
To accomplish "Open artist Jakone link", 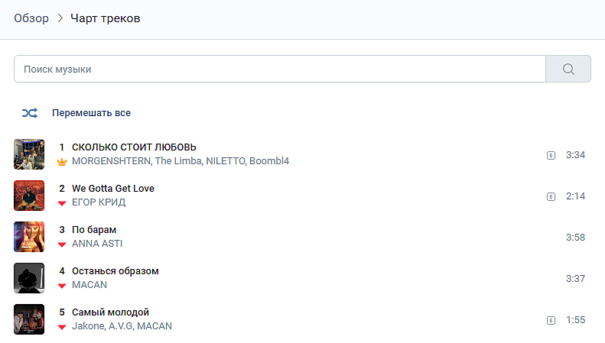I will pyautogui.click(x=88, y=326).
